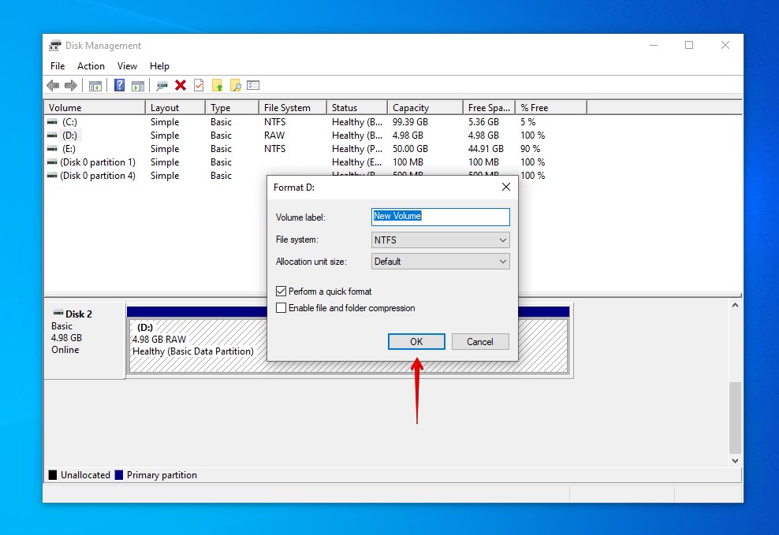Click the 44.91 GB free space cell
The width and height of the screenshot is (779, 535).
click(x=486, y=148)
